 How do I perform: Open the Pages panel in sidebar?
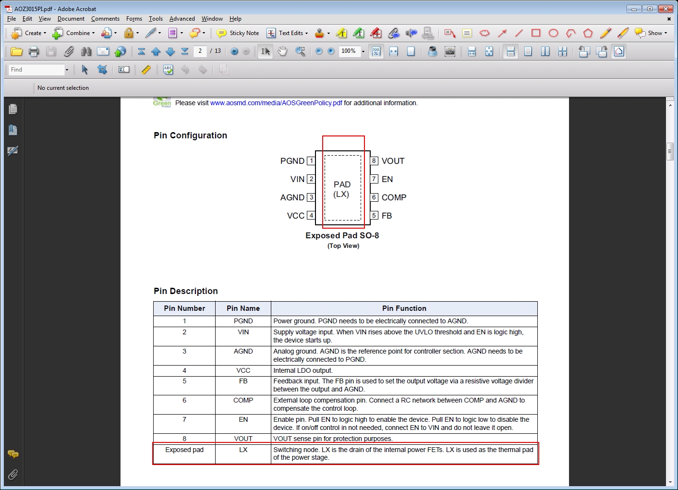pyautogui.click(x=13, y=109)
